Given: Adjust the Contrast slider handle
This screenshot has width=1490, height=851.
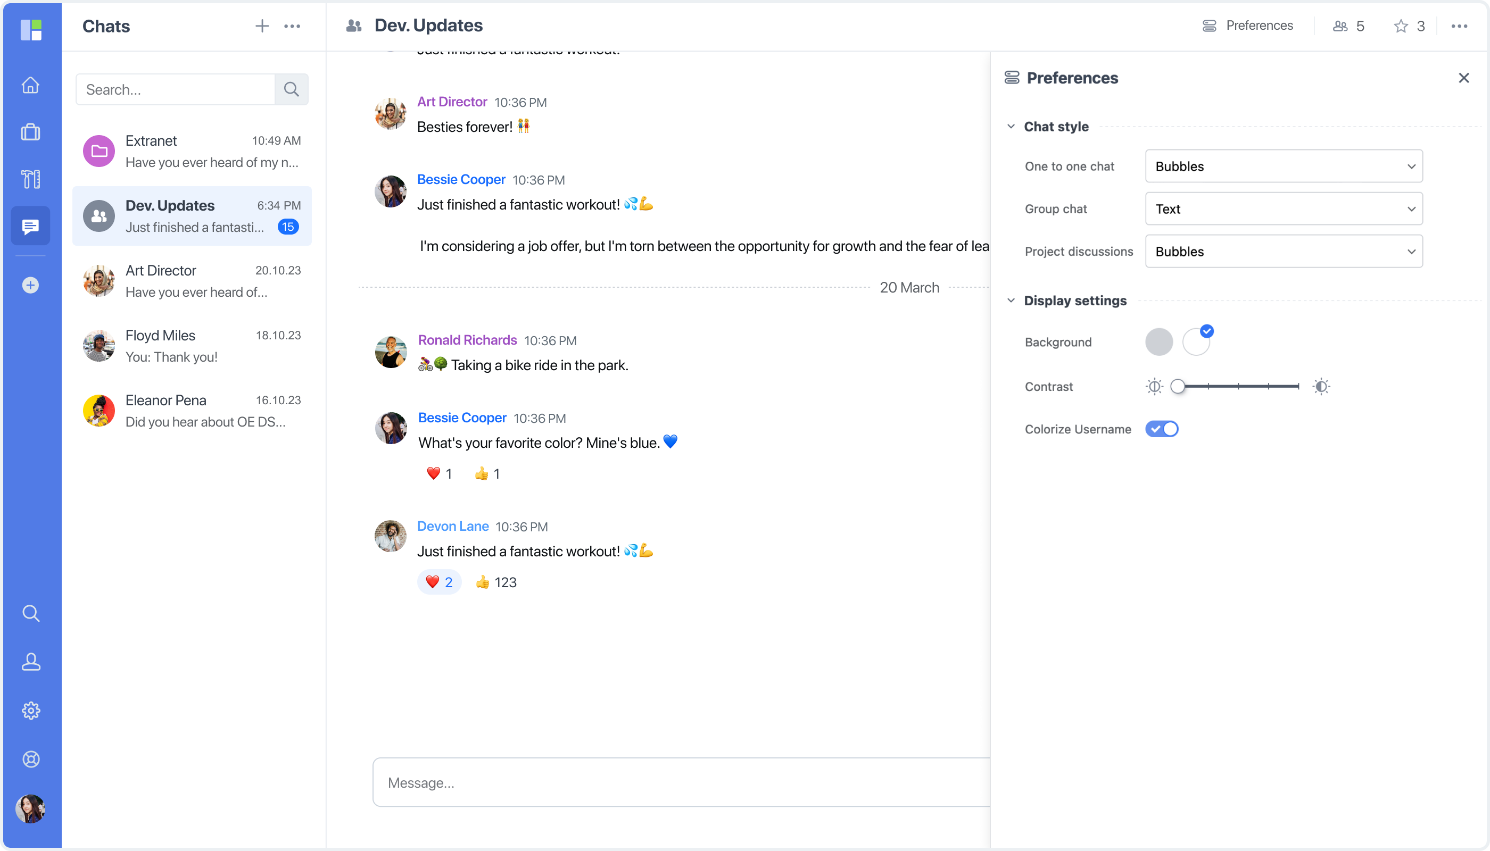Looking at the screenshot, I should tap(1177, 386).
